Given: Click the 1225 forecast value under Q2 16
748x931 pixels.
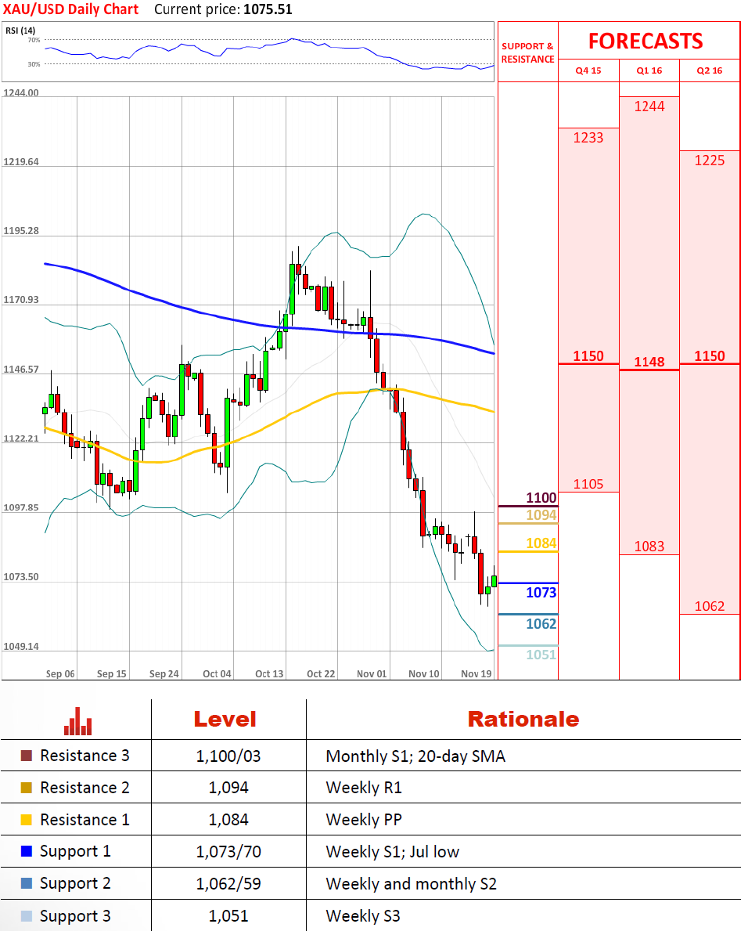Looking at the screenshot, I should (x=710, y=161).
